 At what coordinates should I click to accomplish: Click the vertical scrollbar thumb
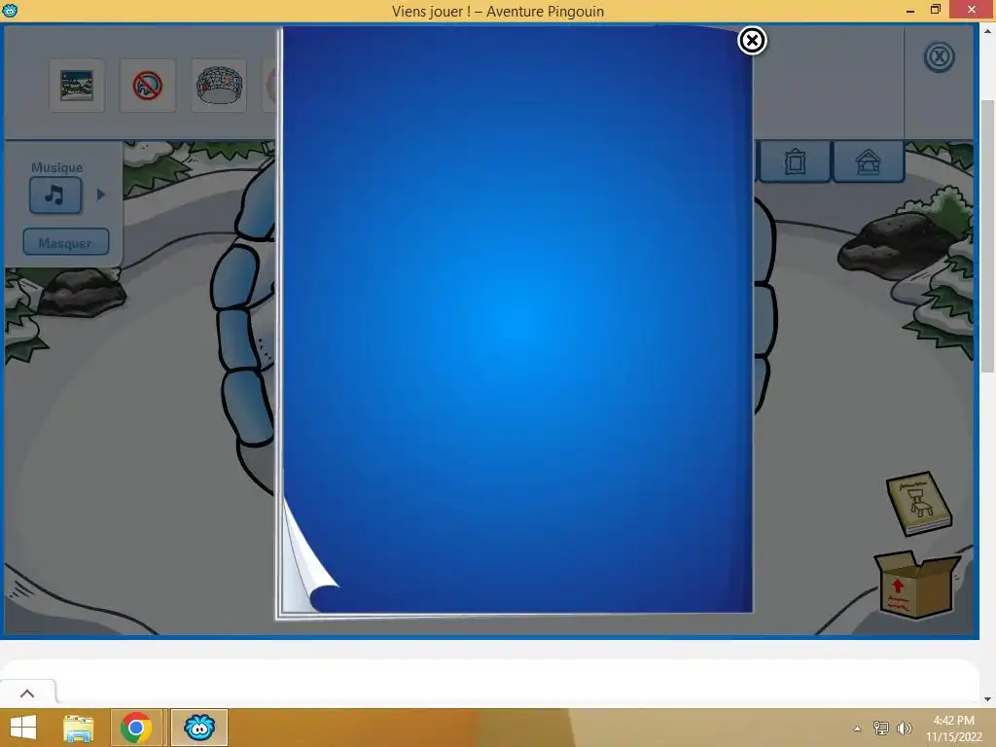tap(988, 235)
